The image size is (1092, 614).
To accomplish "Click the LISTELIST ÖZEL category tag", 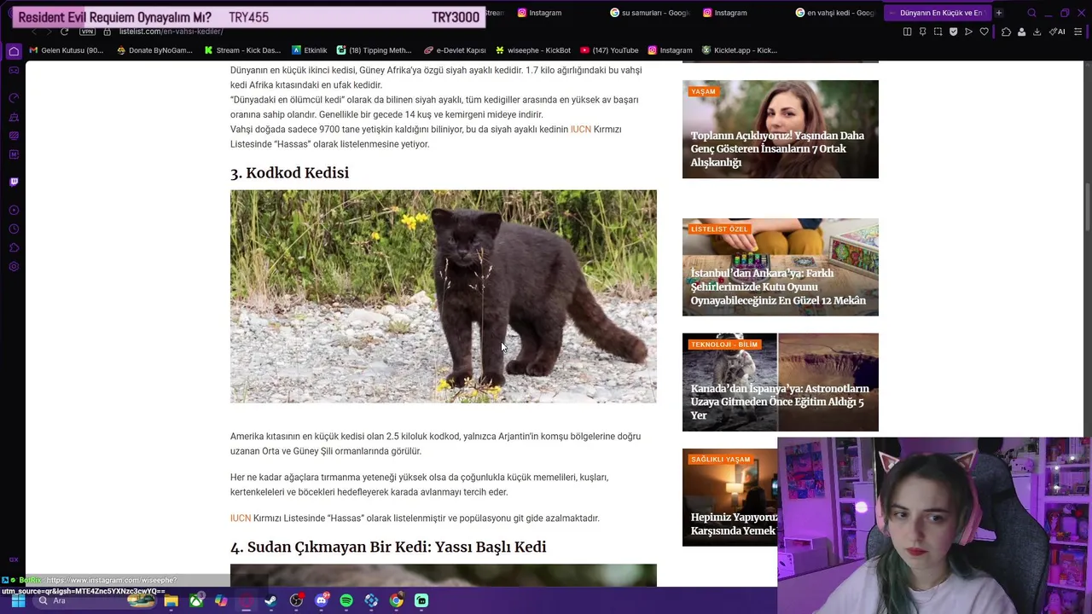I will point(719,229).
